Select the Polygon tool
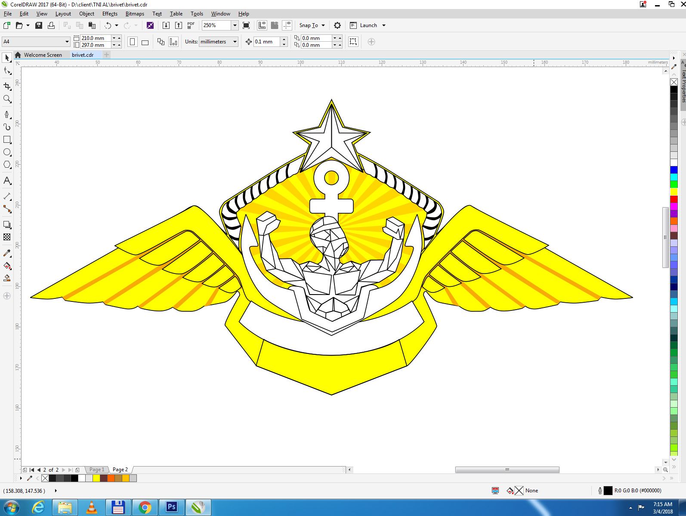This screenshot has width=686, height=516. pos(7,165)
